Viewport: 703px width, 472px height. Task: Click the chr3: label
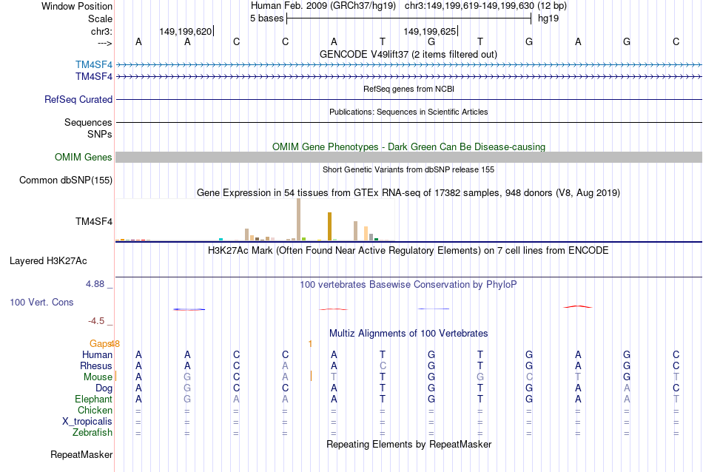pos(101,31)
